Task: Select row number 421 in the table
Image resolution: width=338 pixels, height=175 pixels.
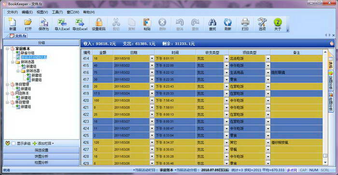Action: [87, 107]
